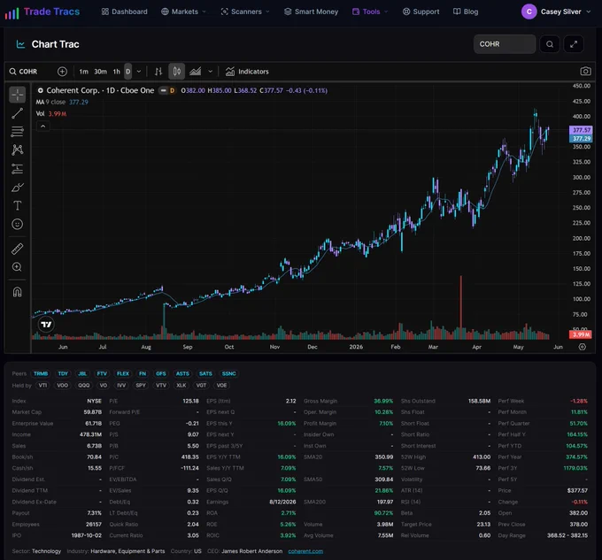Click the 377.57 current price label
Image resolution: width=602 pixels, height=560 pixels.
pyautogui.click(x=581, y=130)
